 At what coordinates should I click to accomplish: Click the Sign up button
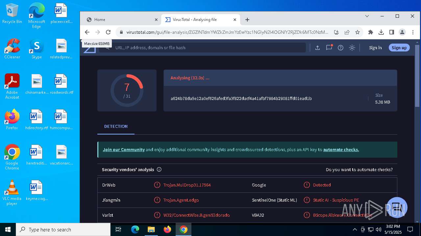[399, 48]
